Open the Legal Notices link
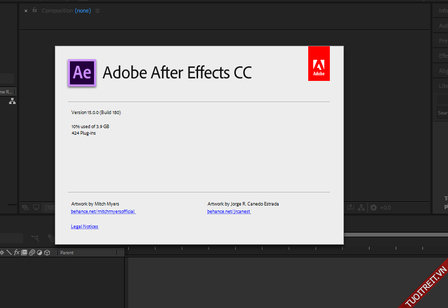This screenshot has width=448, height=308. (x=84, y=227)
